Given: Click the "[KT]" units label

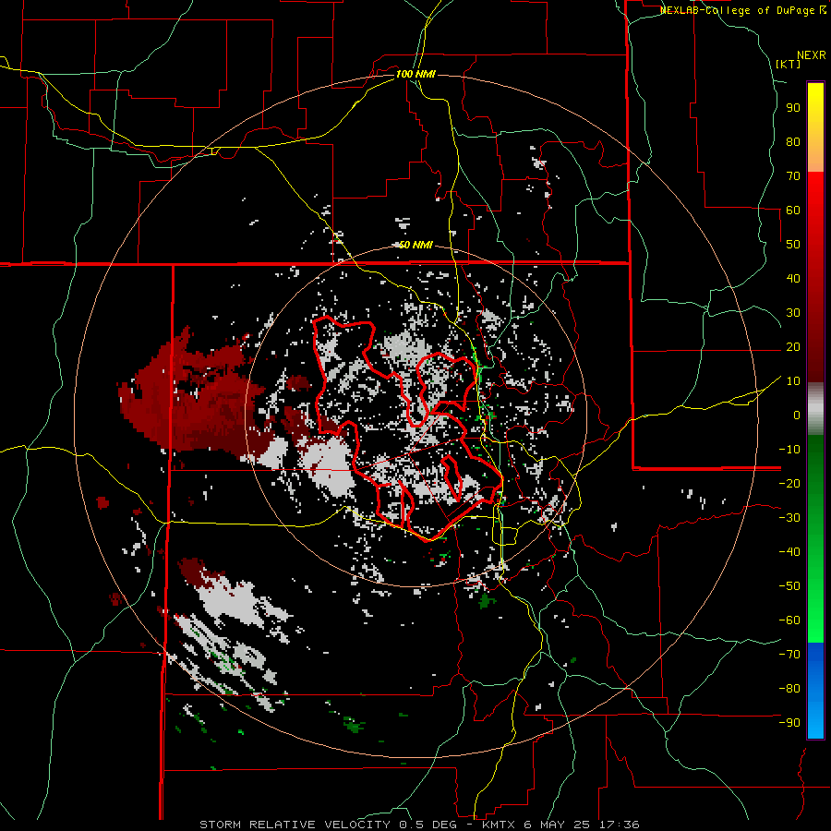Looking at the screenshot, I should click(x=789, y=64).
